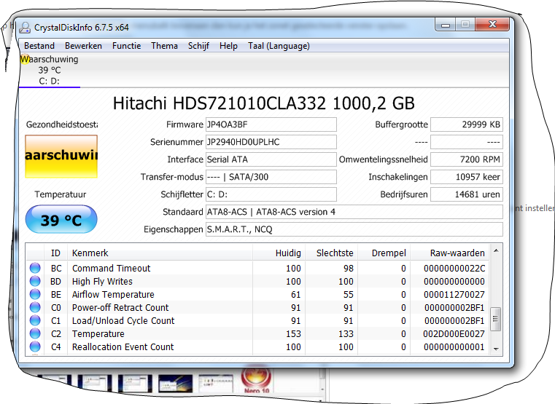Click the status icon for the Temperature row
Image resolution: width=555 pixels, height=404 pixels.
[35, 334]
